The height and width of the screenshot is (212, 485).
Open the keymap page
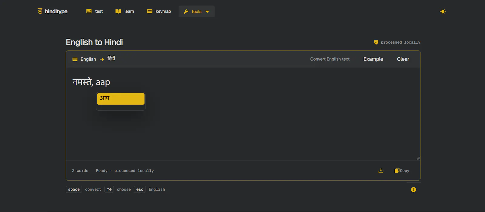tap(159, 11)
